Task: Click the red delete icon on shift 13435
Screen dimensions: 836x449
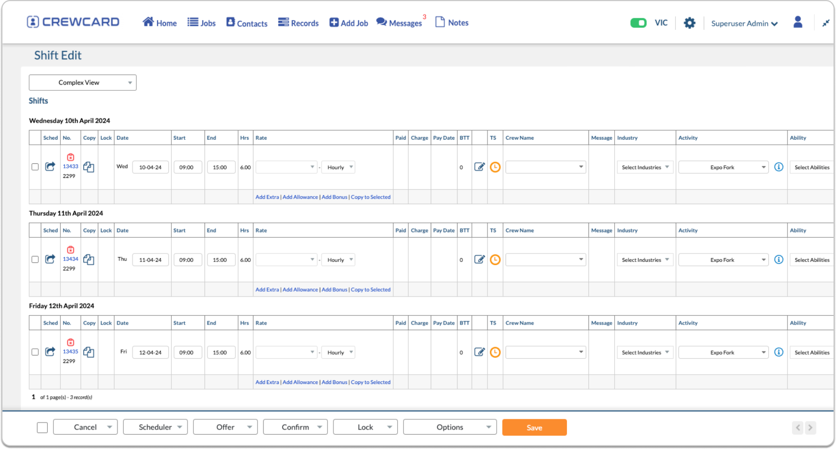Action: 69,342
